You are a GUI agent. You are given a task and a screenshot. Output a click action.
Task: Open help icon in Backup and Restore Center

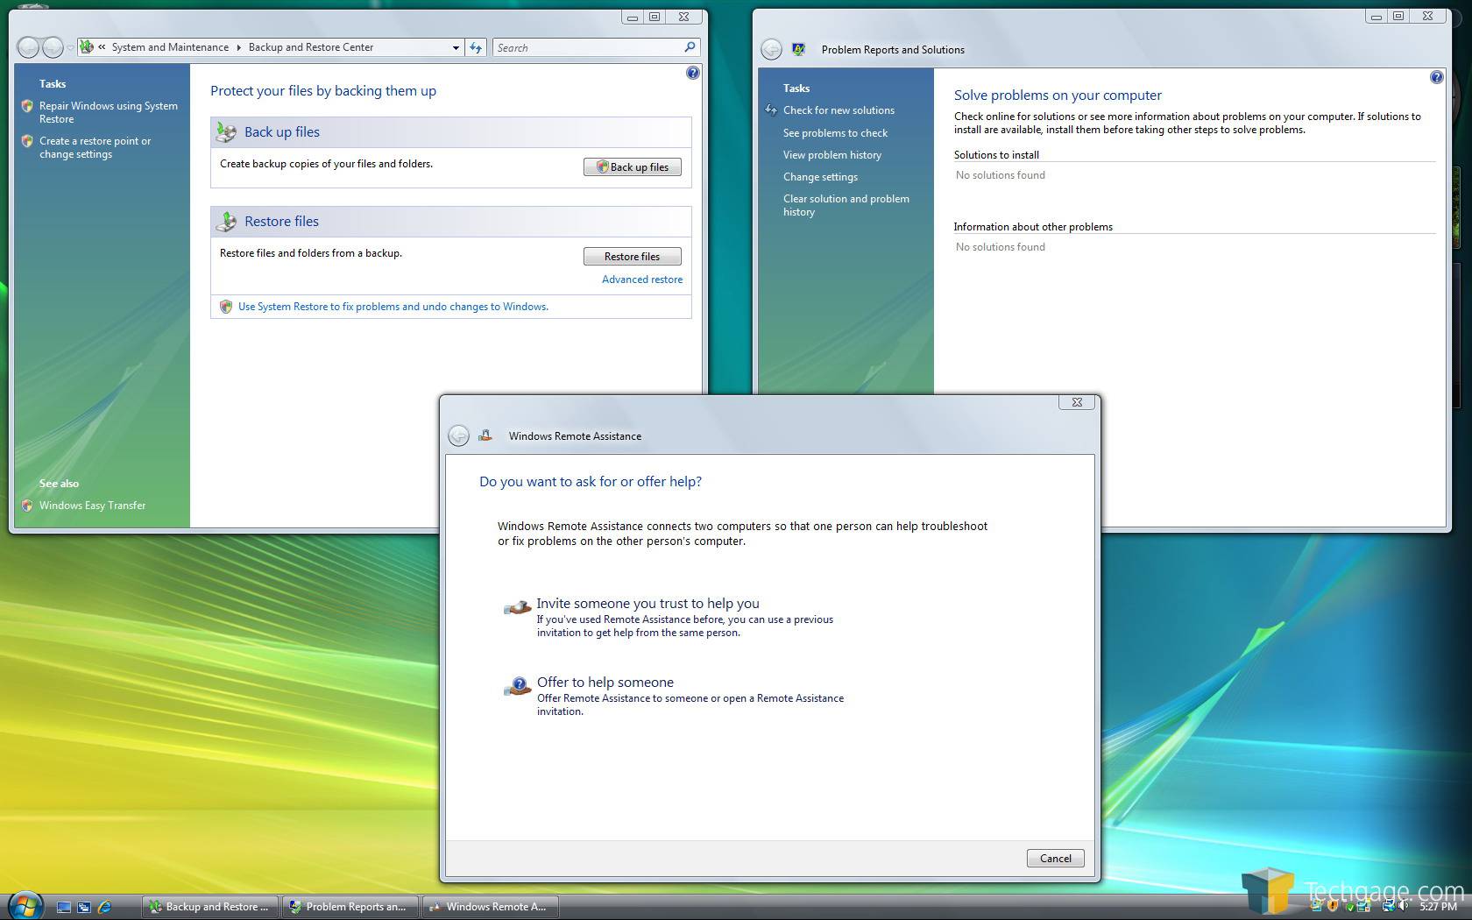[693, 73]
